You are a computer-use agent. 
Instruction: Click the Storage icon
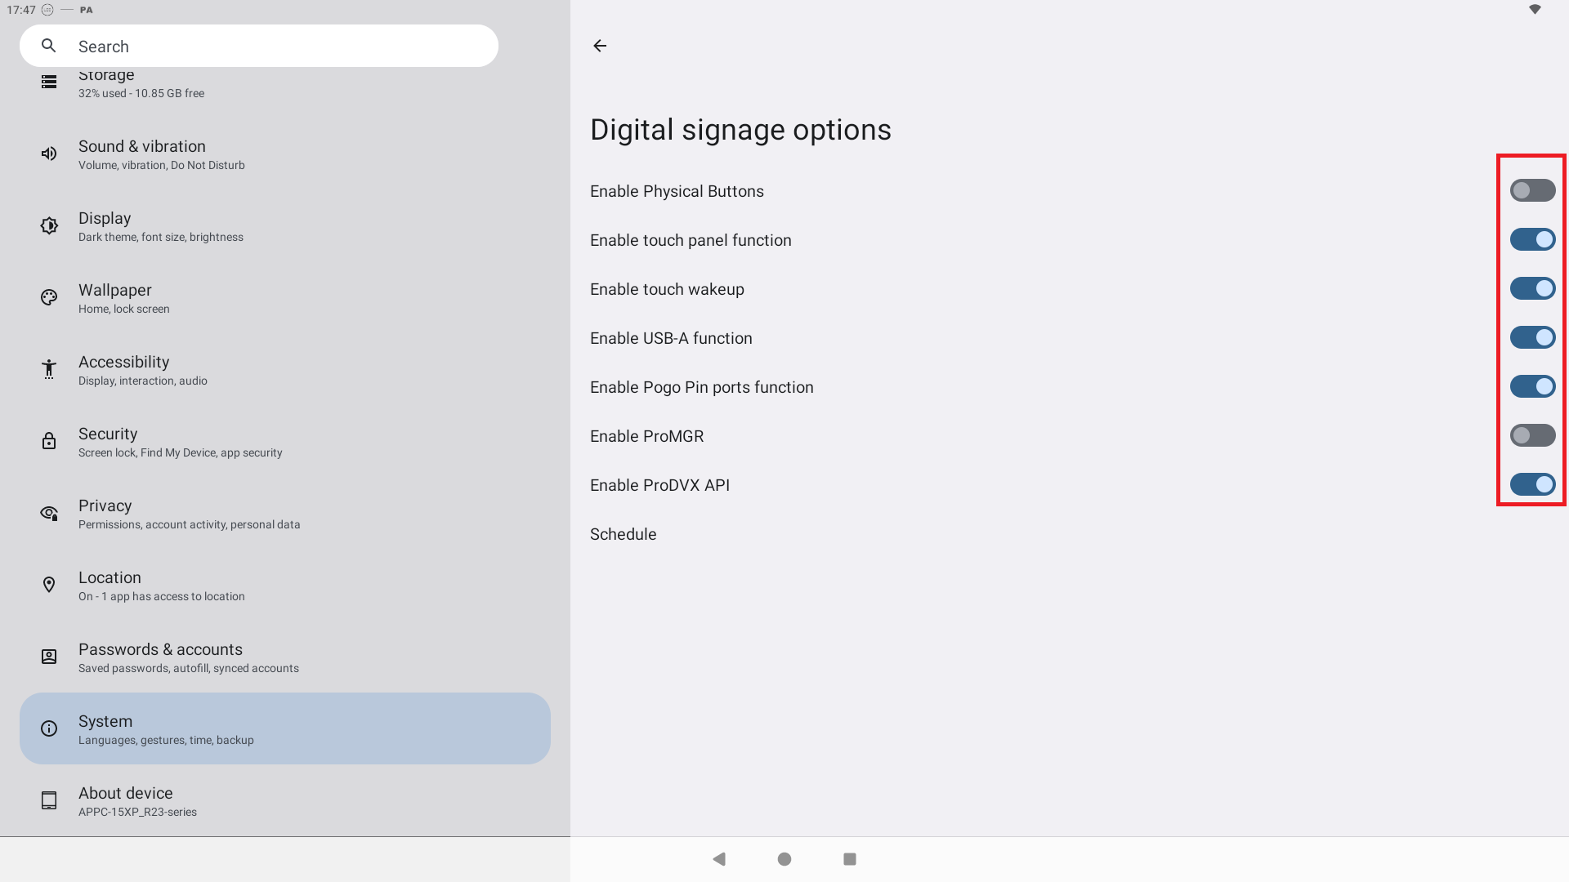49,82
